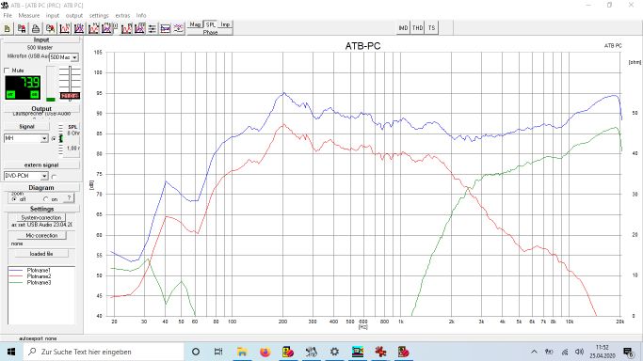Open the DVD-PCM extern signal dropdown

point(44,176)
